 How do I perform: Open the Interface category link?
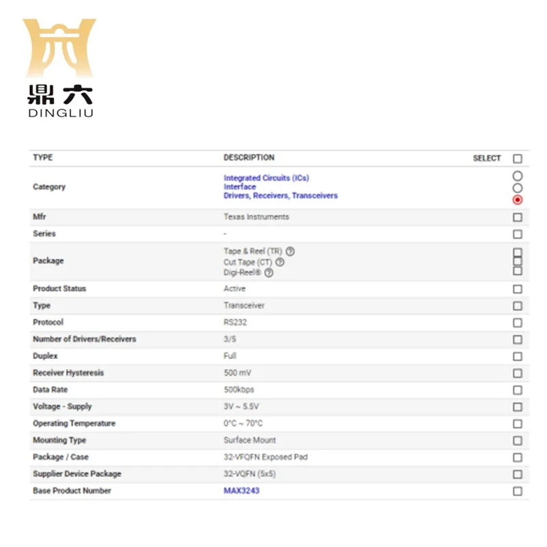[x=240, y=187]
